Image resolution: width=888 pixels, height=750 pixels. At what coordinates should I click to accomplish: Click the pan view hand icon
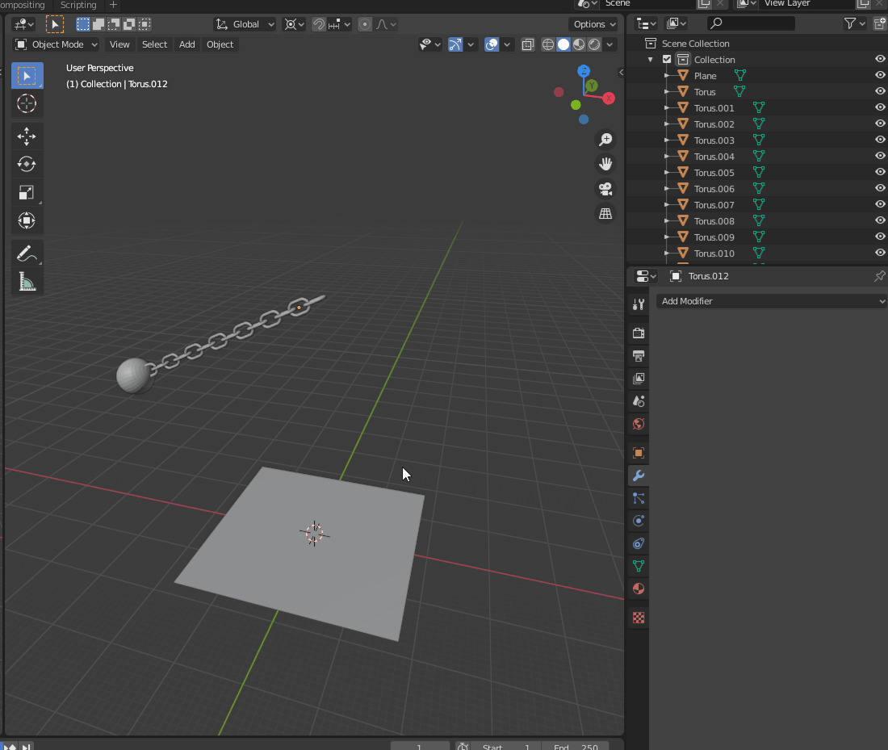(x=605, y=164)
